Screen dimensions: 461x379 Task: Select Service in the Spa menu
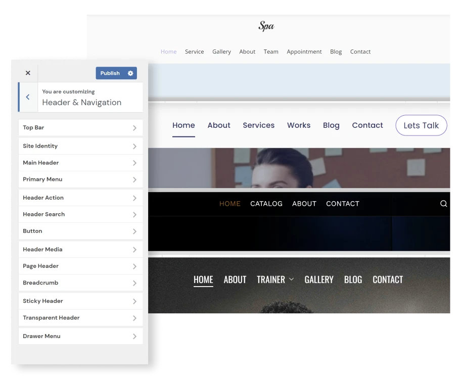[x=194, y=52]
